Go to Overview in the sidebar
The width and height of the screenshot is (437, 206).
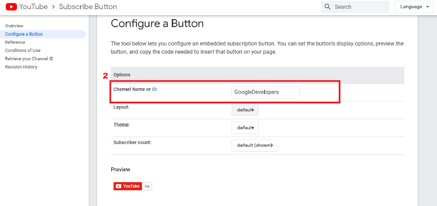coord(14,26)
